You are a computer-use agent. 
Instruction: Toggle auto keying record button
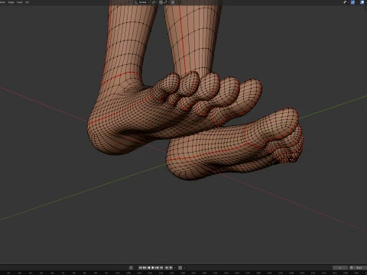(131, 267)
